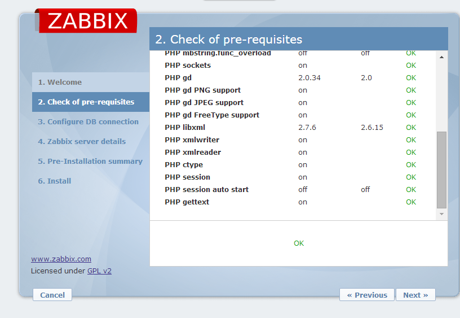Click the OK status for PHP sockets
The height and width of the screenshot is (318, 460).
tap(411, 66)
